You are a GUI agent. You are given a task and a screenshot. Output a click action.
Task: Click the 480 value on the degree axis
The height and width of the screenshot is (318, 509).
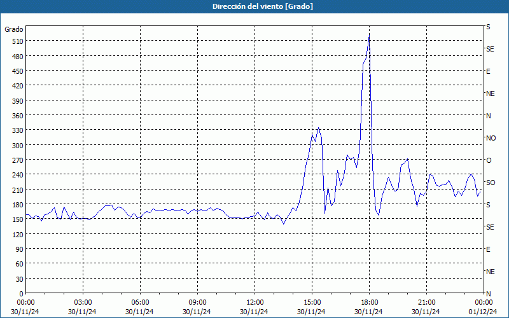[x=18, y=57]
